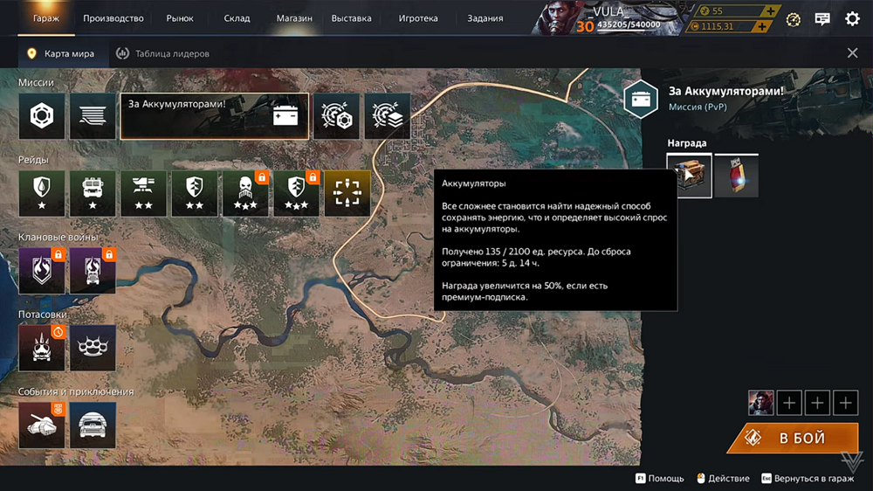Open the locked skull raid
873x491 pixels.
coord(245,193)
